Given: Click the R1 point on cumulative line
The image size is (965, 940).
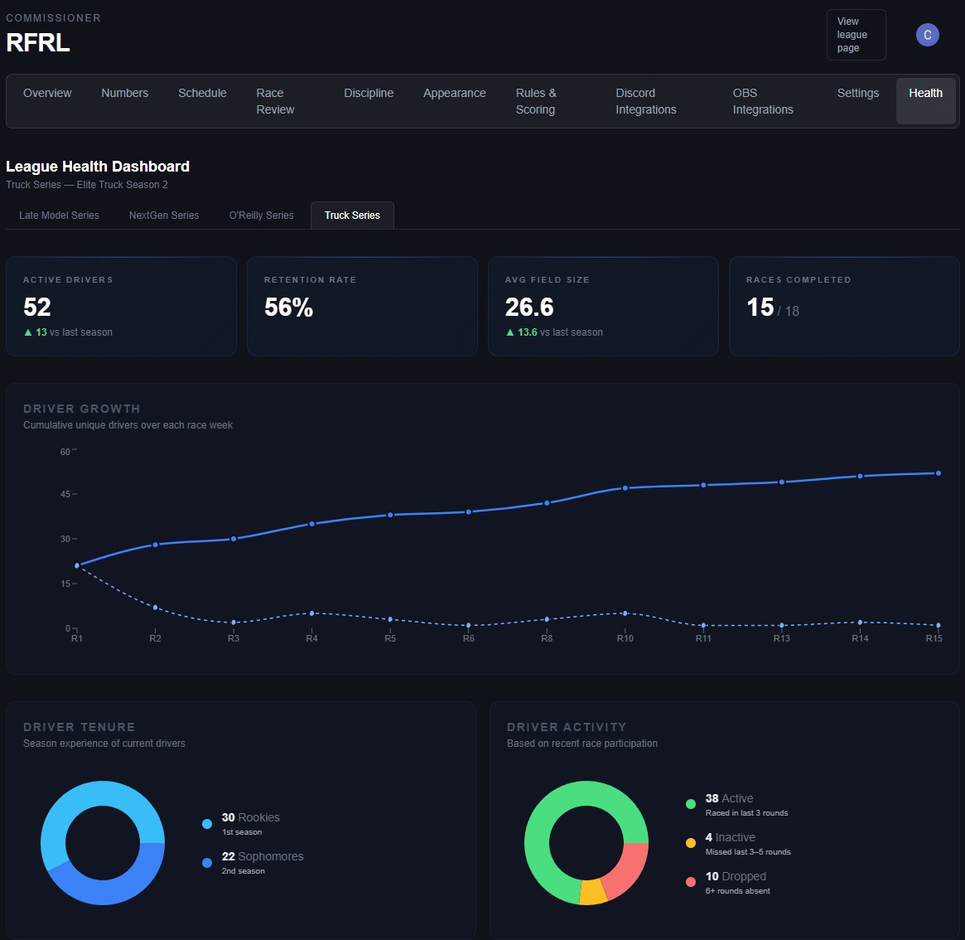Looking at the screenshot, I should (77, 565).
